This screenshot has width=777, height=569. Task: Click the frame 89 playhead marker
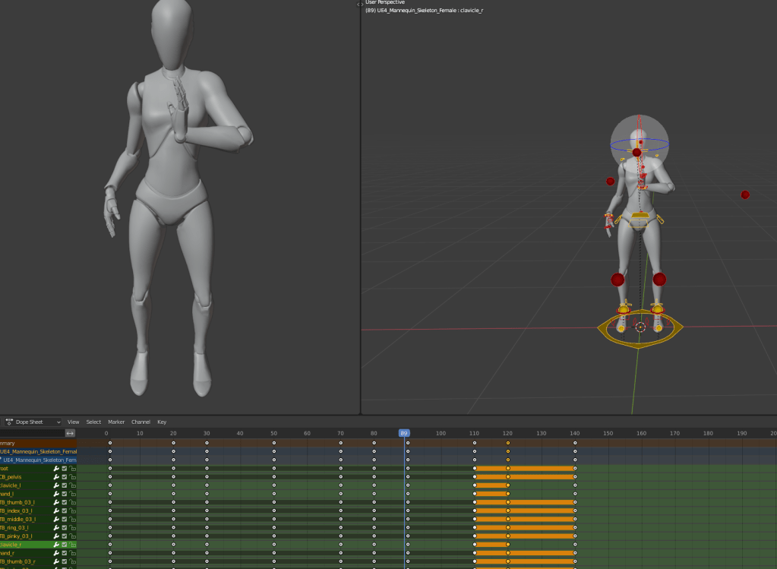(x=404, y=433)
